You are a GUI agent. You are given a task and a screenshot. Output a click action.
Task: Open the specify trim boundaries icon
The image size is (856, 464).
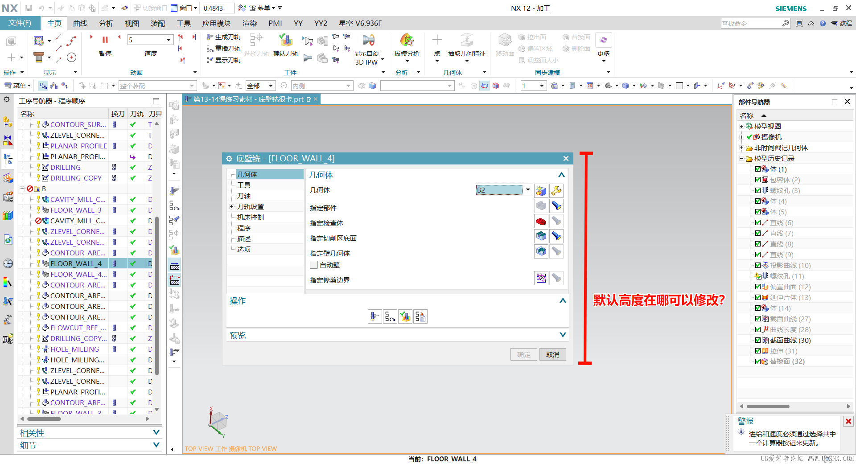pos(541,278)
